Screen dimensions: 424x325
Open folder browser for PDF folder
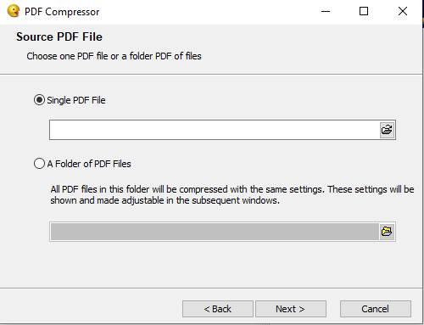click(x=387, y=232)
